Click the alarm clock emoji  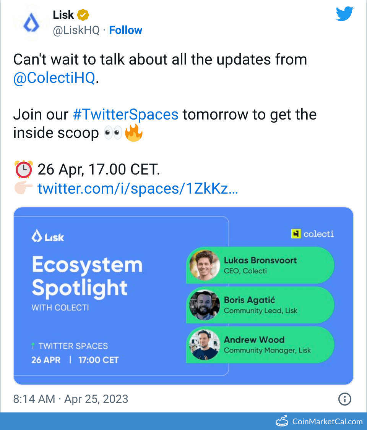(23, 170)
